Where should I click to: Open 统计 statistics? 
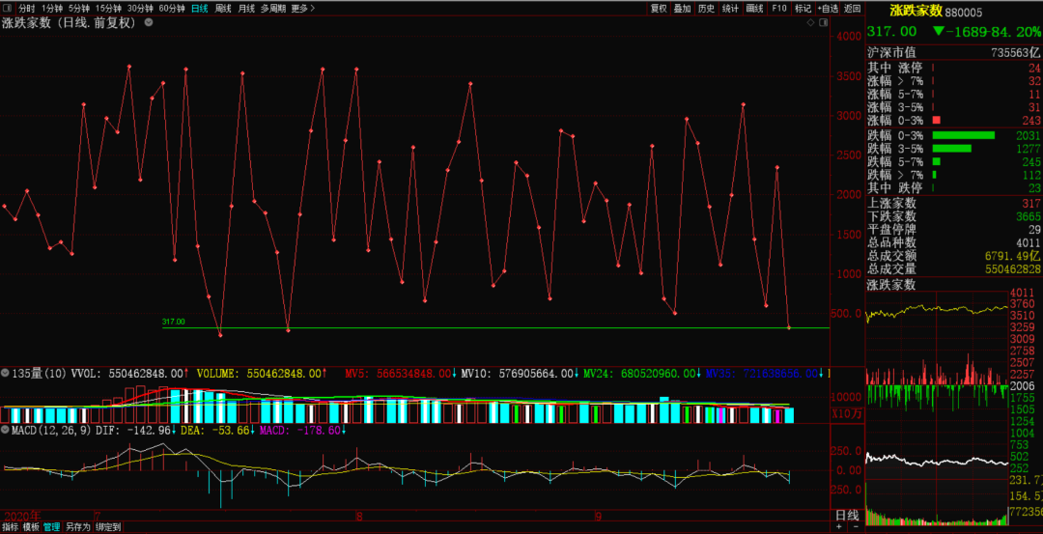click(730, 9)
